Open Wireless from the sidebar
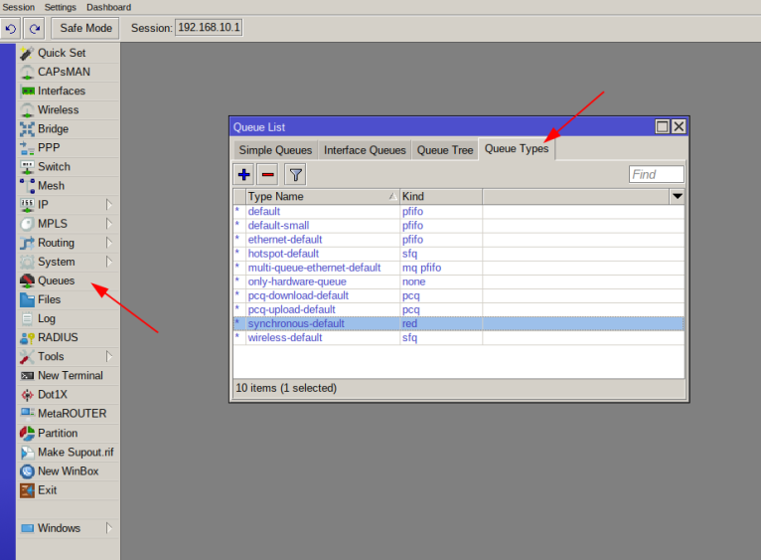The height and width of the screenshot is (560, 761). 58,109
